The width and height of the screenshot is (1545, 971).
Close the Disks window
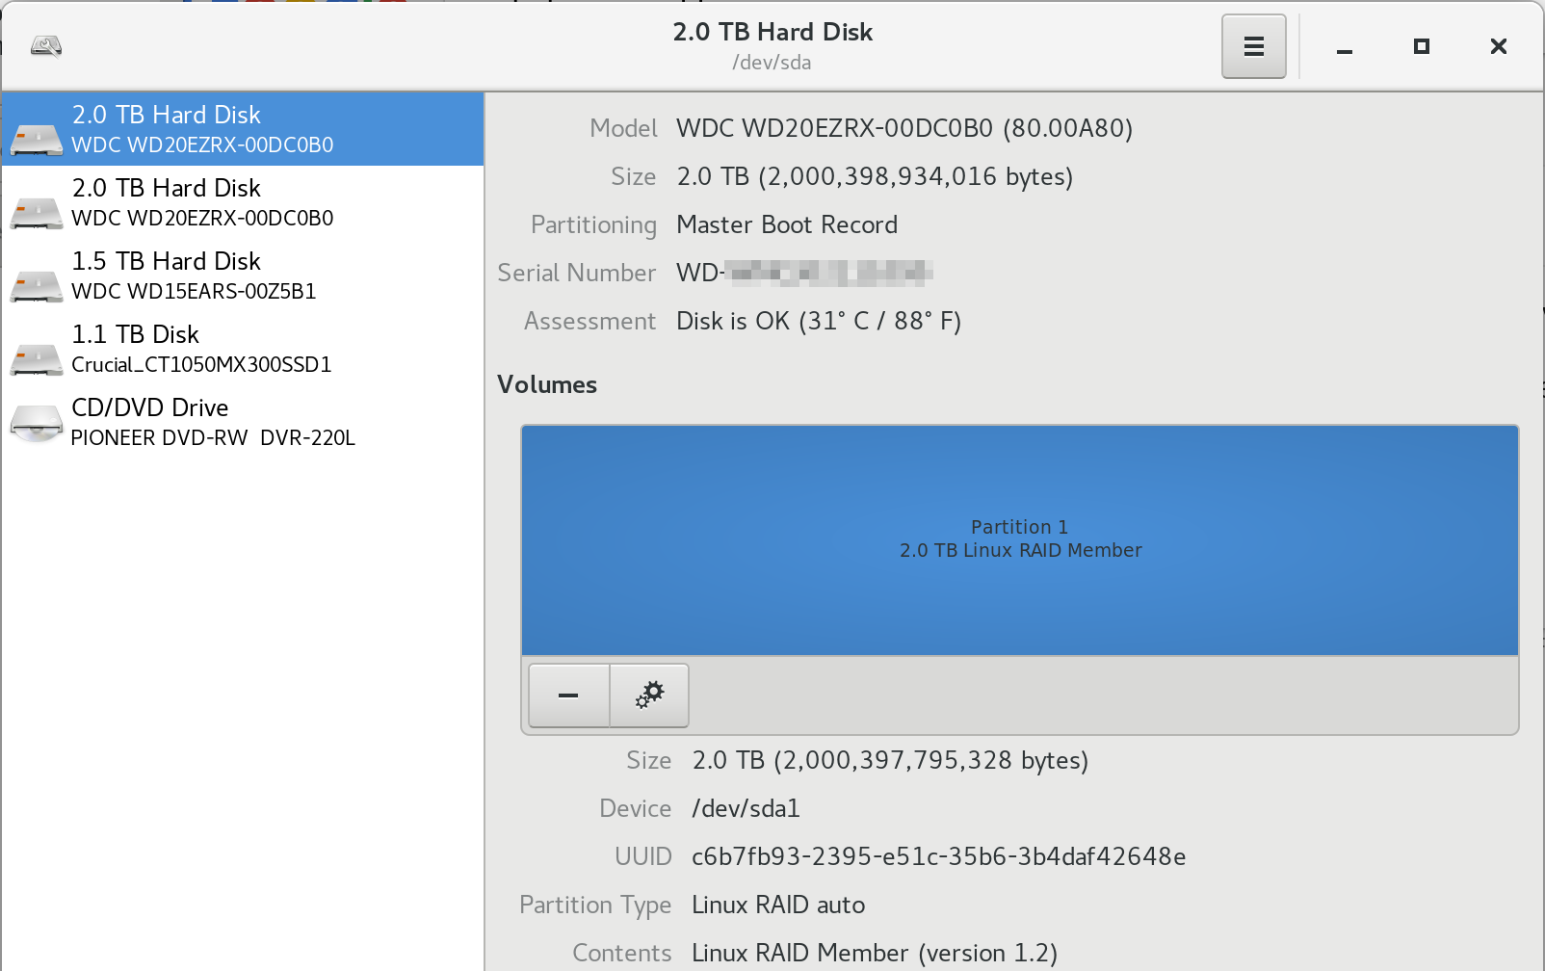pyautogui.click(x=1498, y=46)
